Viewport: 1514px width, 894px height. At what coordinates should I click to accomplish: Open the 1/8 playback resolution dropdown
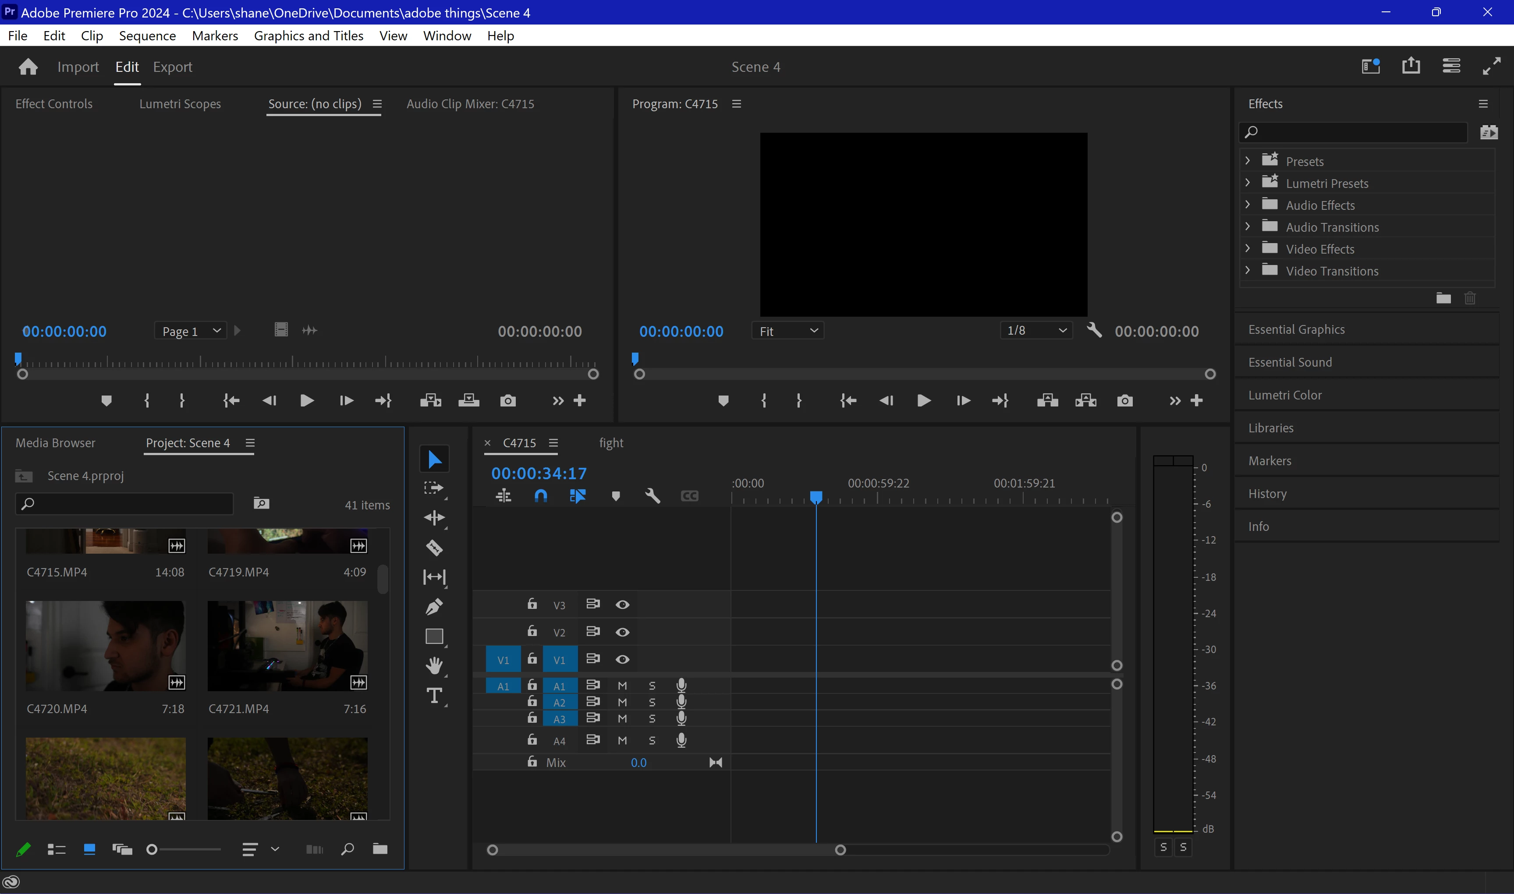click(1036, 330)
